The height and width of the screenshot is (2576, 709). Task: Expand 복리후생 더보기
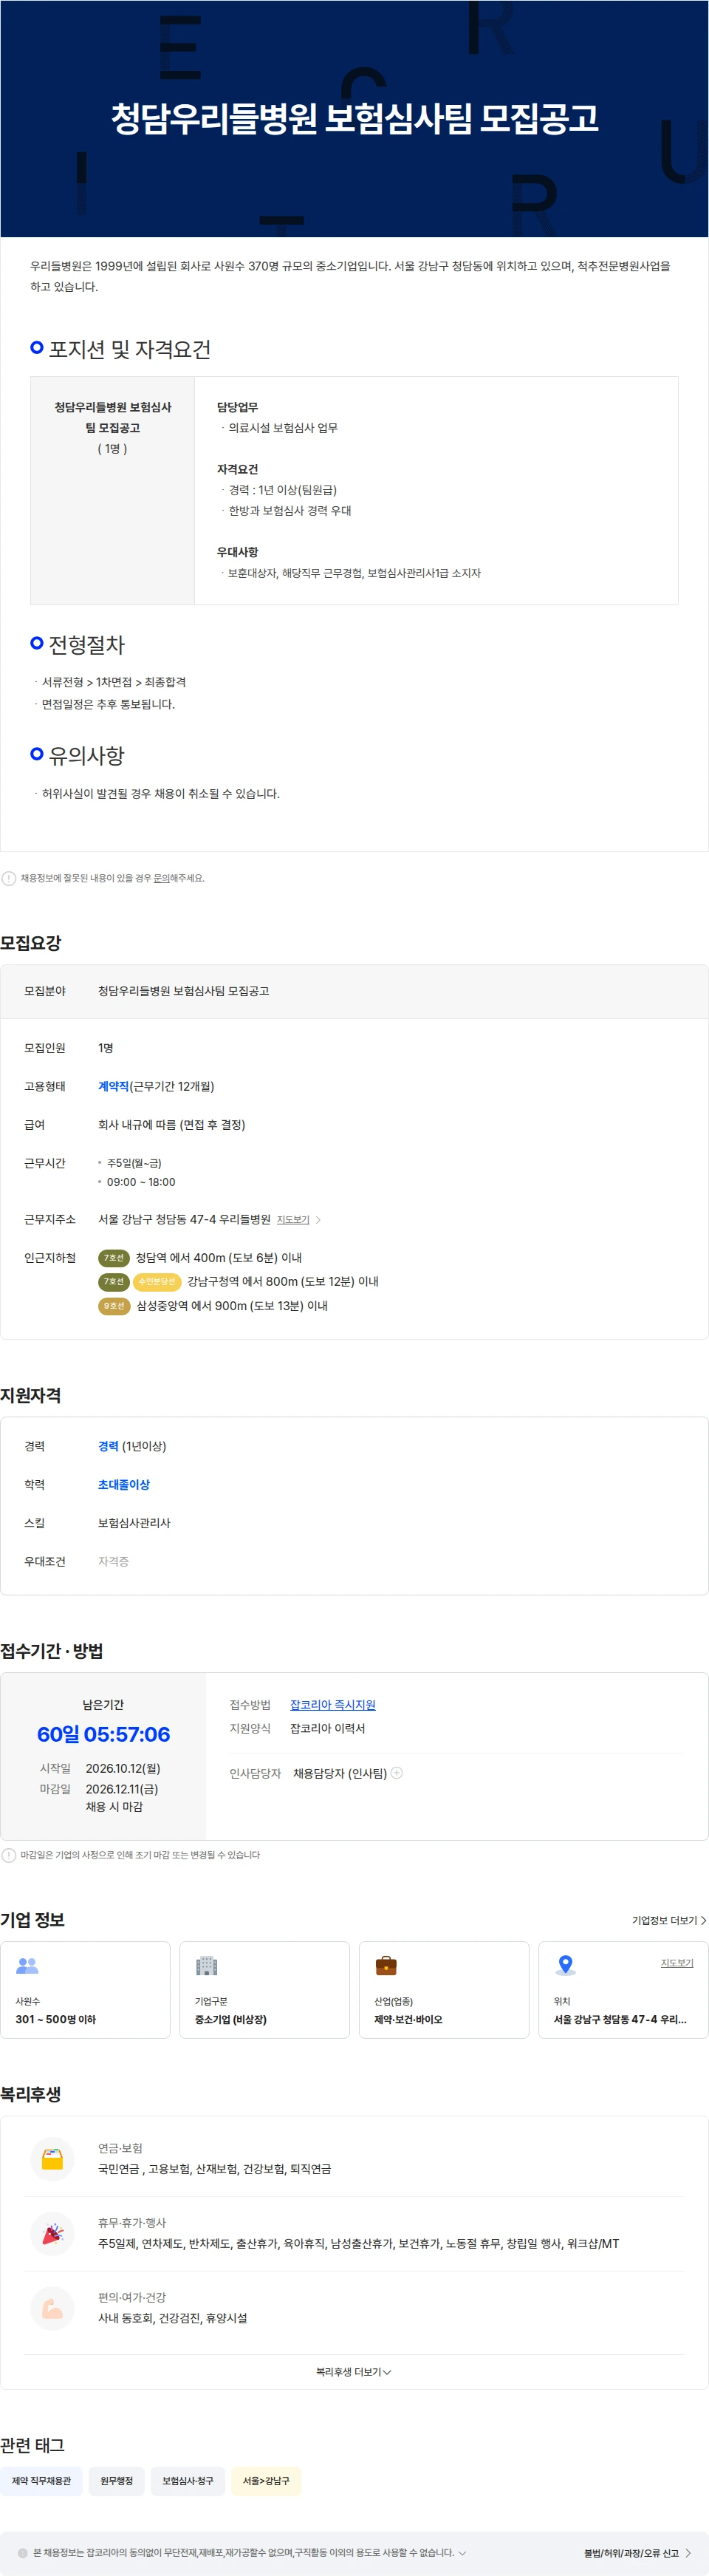[x=354, y=2372]
